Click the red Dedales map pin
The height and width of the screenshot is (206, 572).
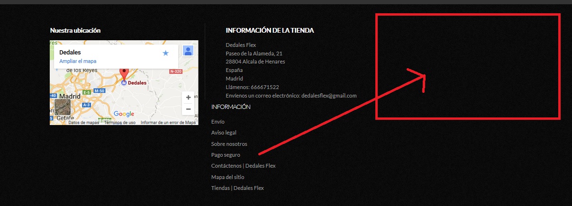[124, 75]
